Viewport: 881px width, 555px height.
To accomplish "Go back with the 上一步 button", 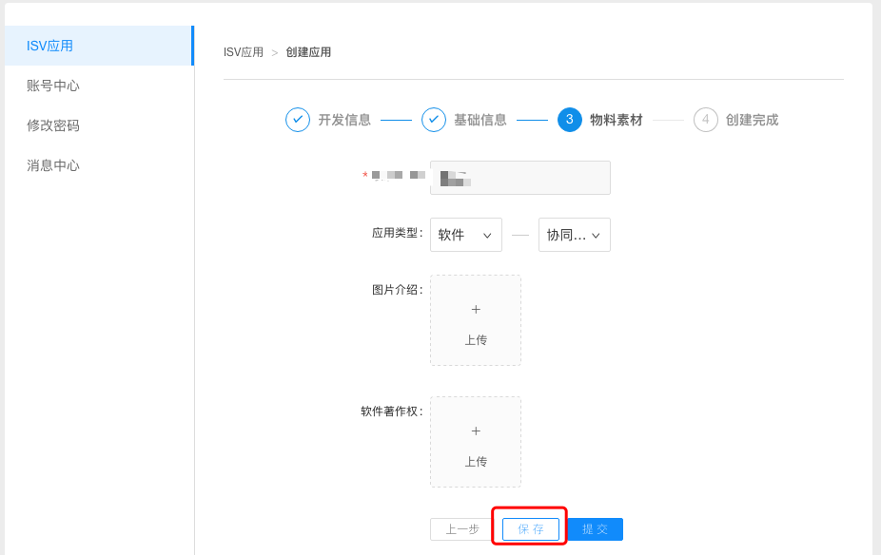I will [462, 529].
